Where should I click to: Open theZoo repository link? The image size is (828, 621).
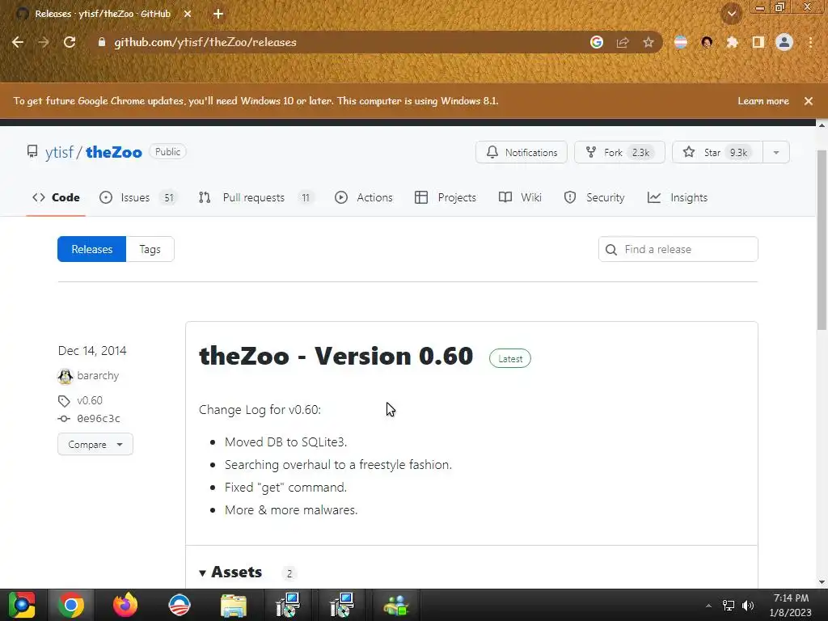tap(113, 152)
